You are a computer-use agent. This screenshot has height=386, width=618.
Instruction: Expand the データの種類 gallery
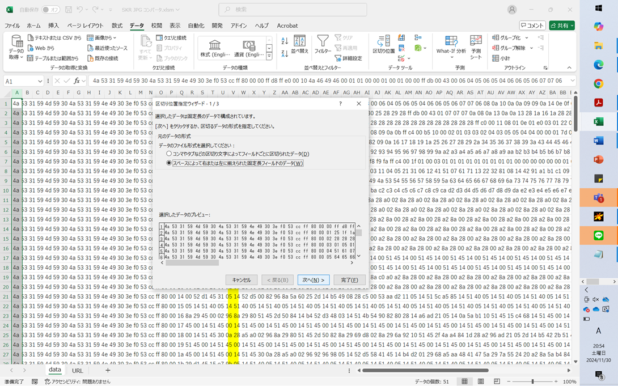click(269, 56)
